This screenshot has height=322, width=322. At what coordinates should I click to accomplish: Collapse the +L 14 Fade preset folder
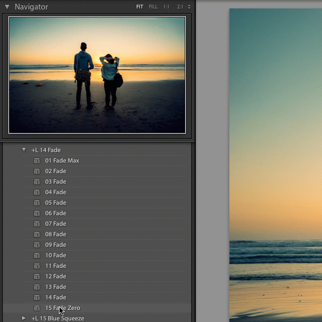tap(24, 150)
